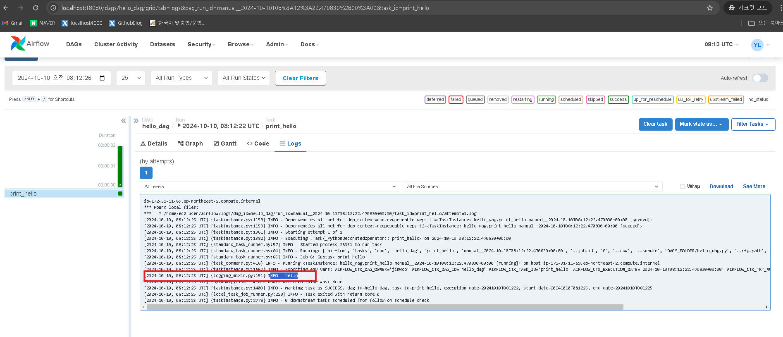Open the YL user avatar menu

point(757,45)
